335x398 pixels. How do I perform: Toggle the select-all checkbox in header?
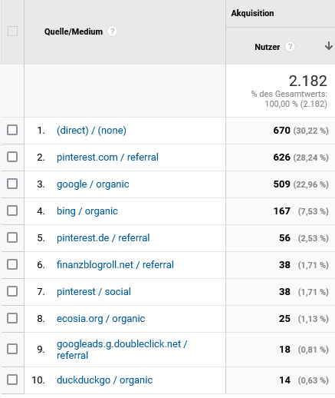coord(12,32)
